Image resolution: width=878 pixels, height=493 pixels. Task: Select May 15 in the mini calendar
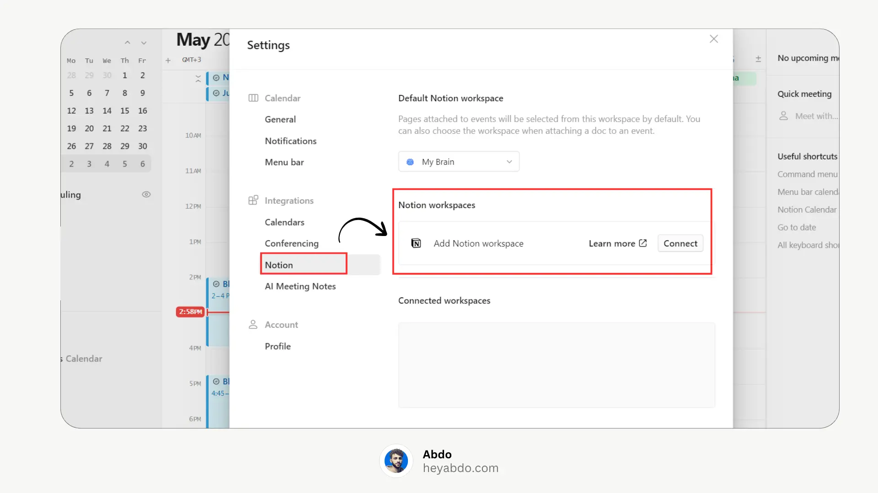pyautogui.click(x=125, y=111)
